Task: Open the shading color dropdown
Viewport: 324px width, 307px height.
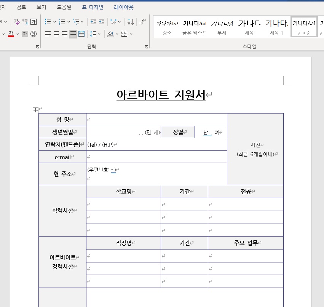Action: click(x=117, y=34)
